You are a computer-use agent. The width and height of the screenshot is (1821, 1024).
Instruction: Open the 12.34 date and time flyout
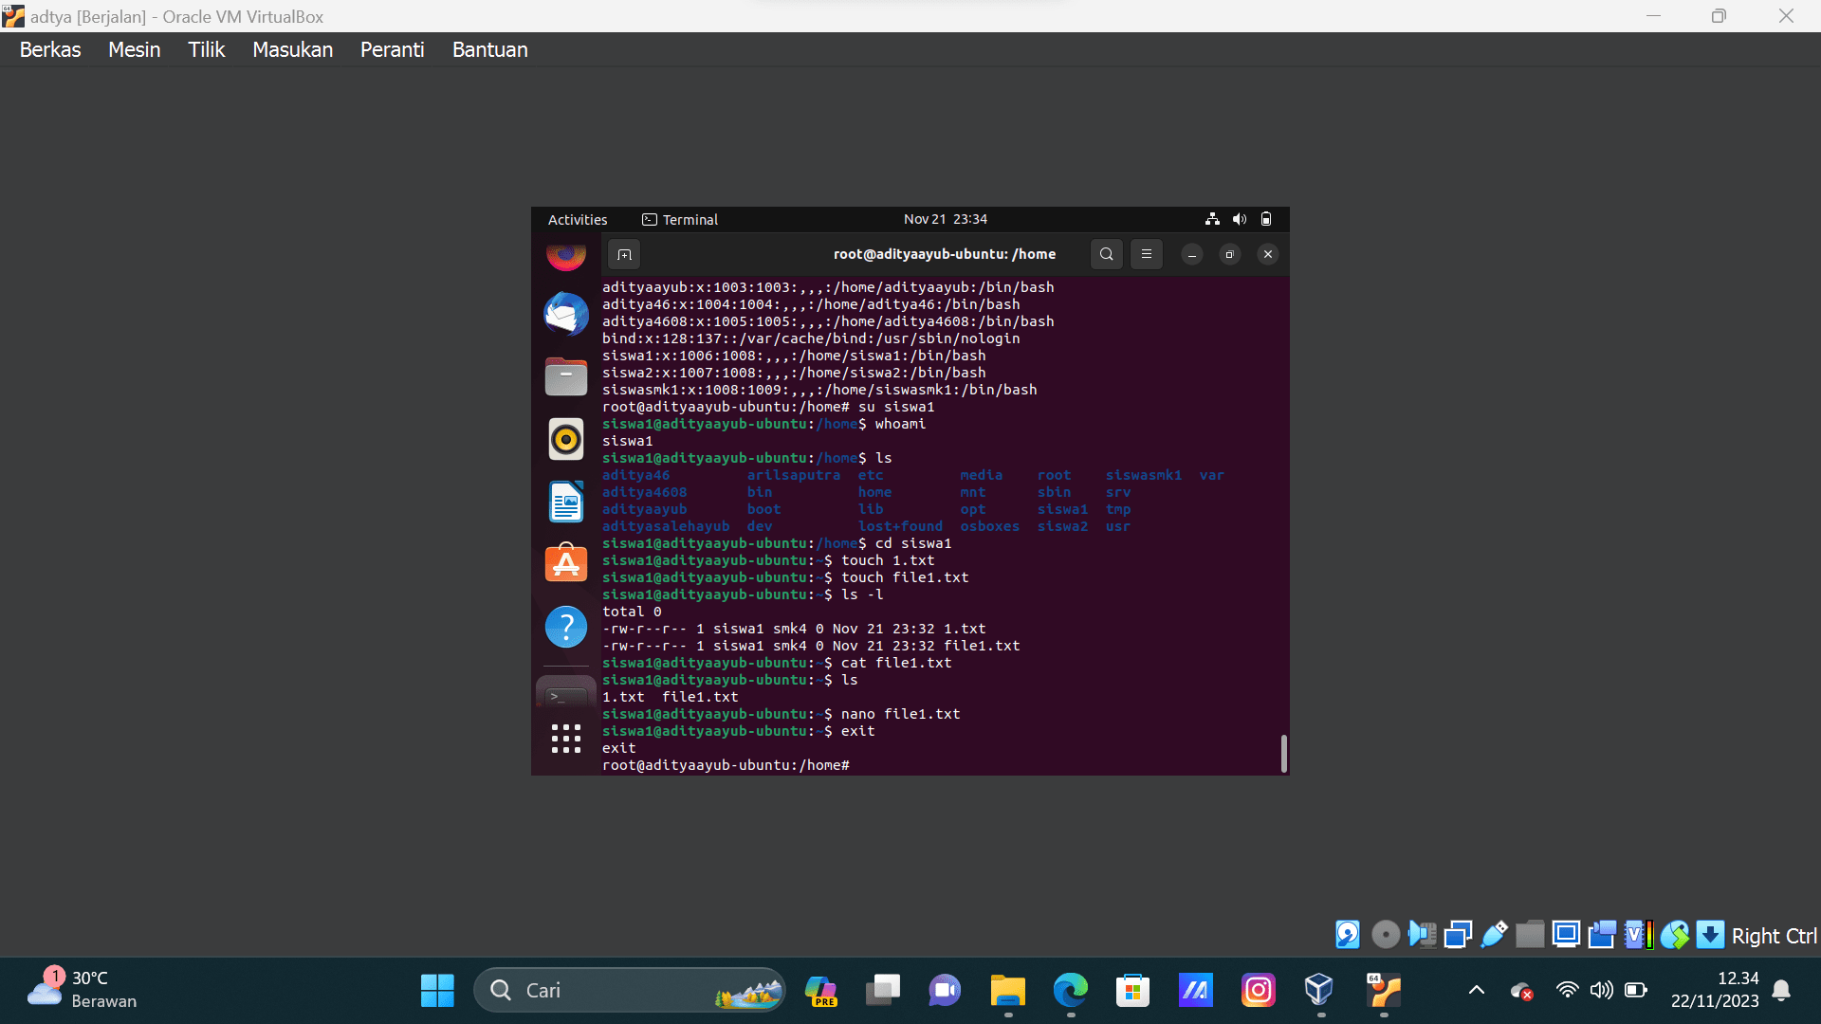point(1715,990)
